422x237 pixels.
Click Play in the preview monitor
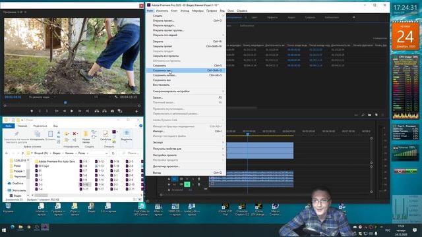coord(72,111)
